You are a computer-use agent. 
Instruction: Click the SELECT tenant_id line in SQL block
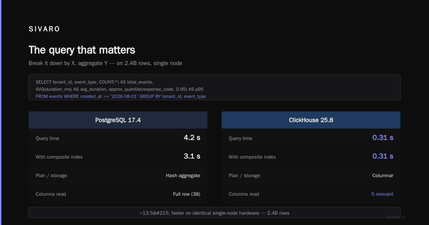(94, 82)
